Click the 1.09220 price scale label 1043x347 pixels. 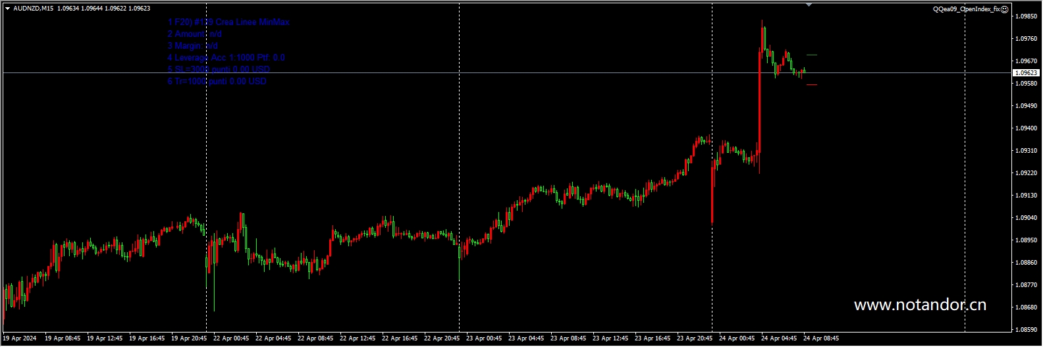click(x=1027, y=173)
